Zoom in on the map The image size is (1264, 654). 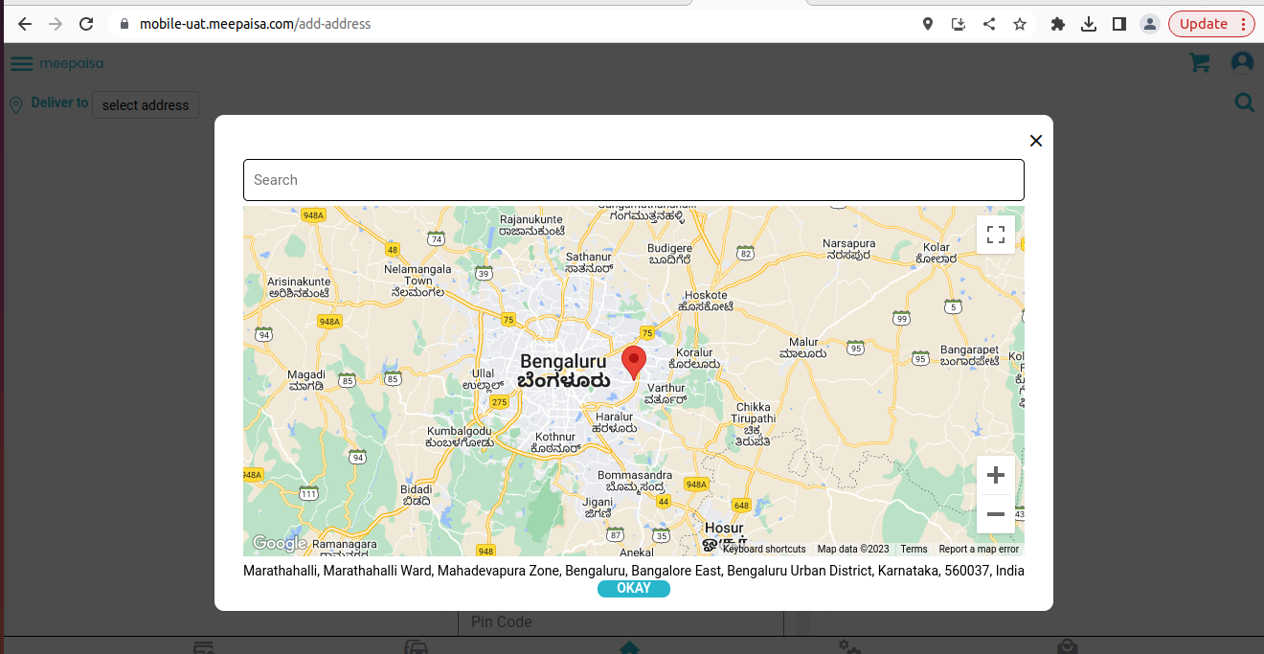(996, 475)
